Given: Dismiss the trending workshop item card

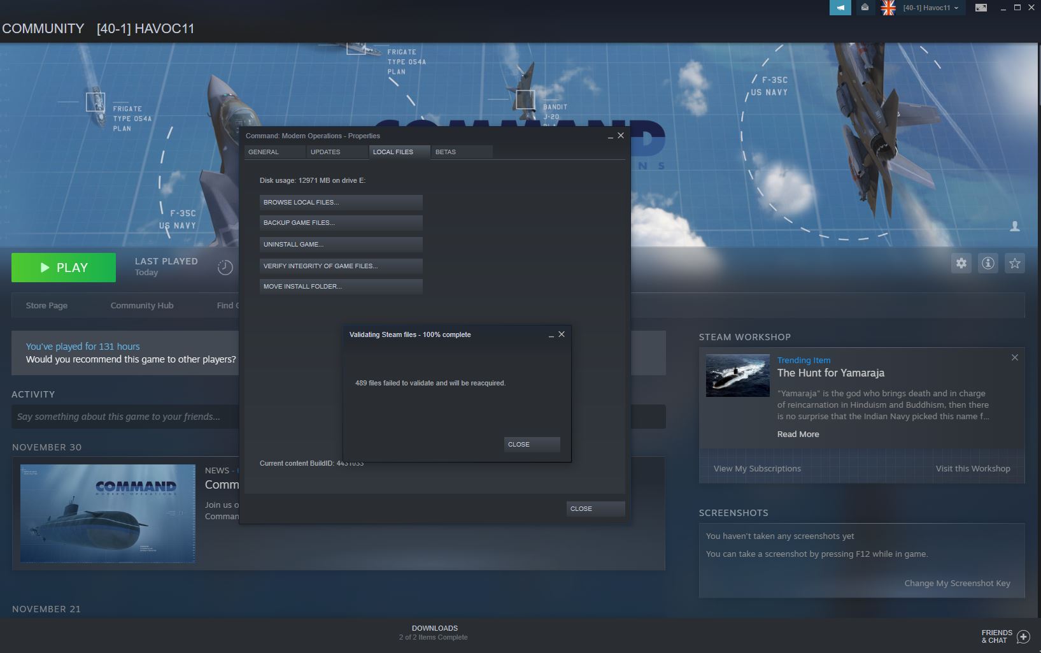Looking at the screenshot, I should (x=1014, y=357).
